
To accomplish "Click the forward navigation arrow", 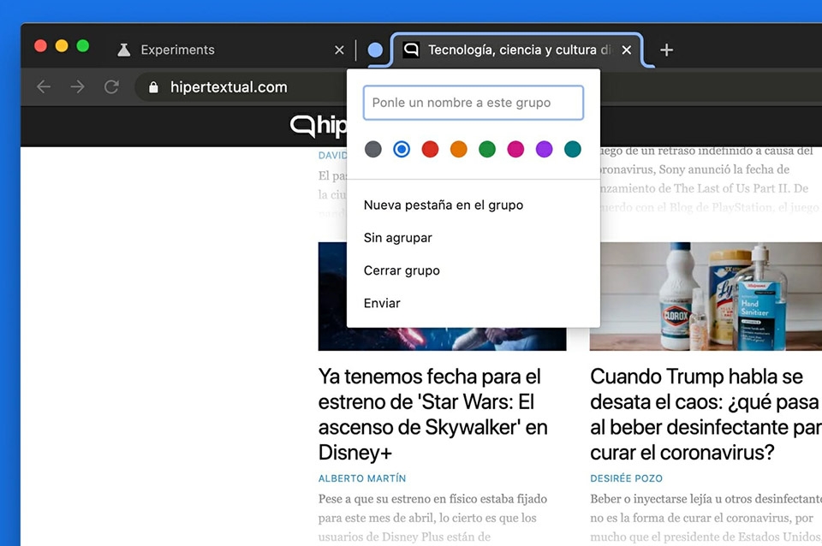I will 77,87.
